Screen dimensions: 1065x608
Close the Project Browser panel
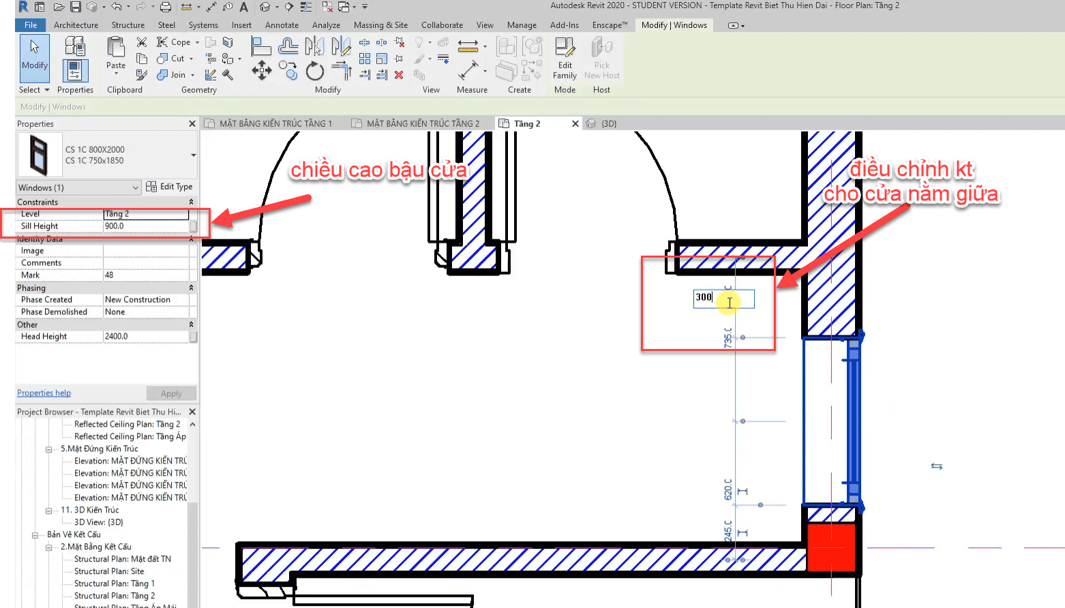pyautogui.click(x=192, y=412)
